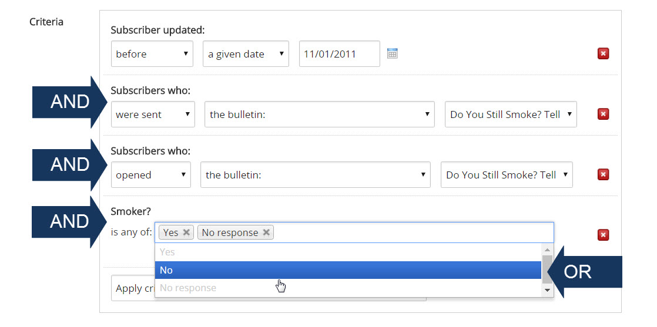The width and height of the screenshot is (657, 327).
Task: Expand 'the bulletin:' dropdown in the opened row
Action: (315, 175)
